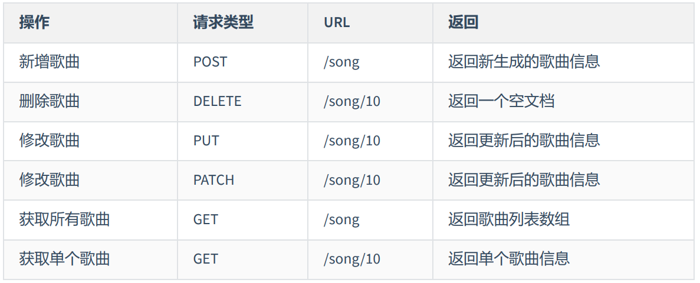Select the 返回单个歌曲信息 cell

point(508,259)
